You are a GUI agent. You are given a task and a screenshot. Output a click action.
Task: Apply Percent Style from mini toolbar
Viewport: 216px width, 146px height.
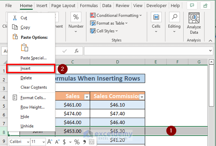point(77,142)
